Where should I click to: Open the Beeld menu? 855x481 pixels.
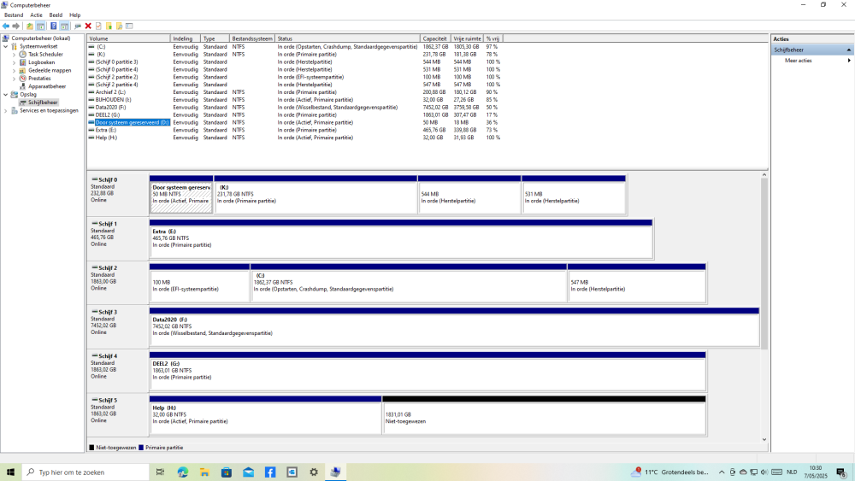pyautogui.click(x=56, y=15)
